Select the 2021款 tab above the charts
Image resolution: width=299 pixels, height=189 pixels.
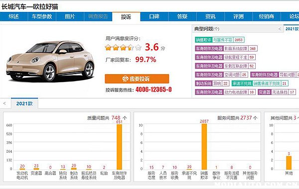click(24, 103)
